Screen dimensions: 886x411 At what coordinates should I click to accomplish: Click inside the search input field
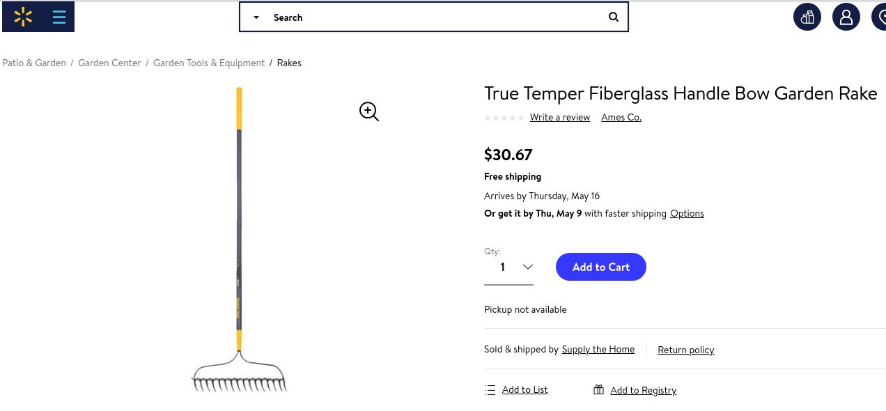[418, 17]
